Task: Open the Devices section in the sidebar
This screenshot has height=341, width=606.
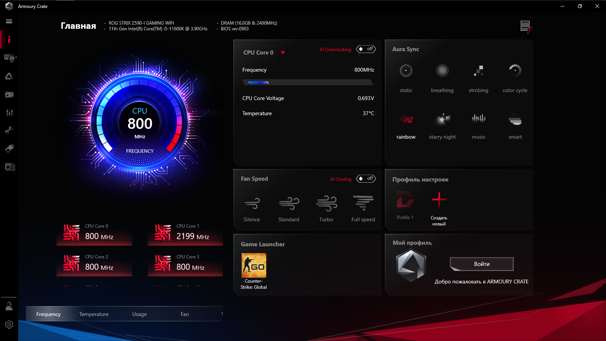Action: [x=9, y=58]
